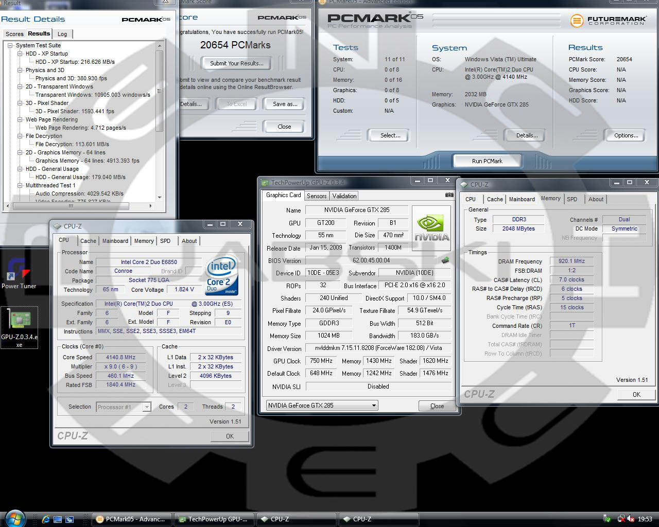Switch to TechPowerUp GPU-Z taskbar button
This screenshot has width=659, height=527.
click(x=214, y=519)
